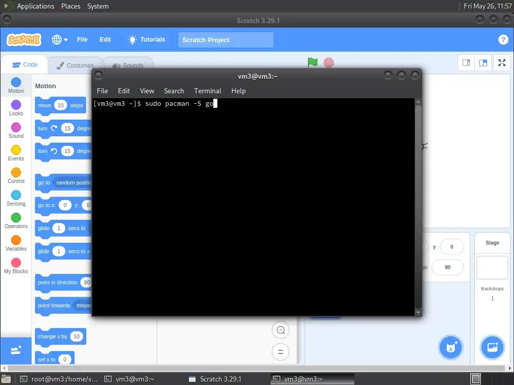This screenshot has height=385, width=514.
Task: Click the 10 value in move block
Action: (x=61, y=105)
